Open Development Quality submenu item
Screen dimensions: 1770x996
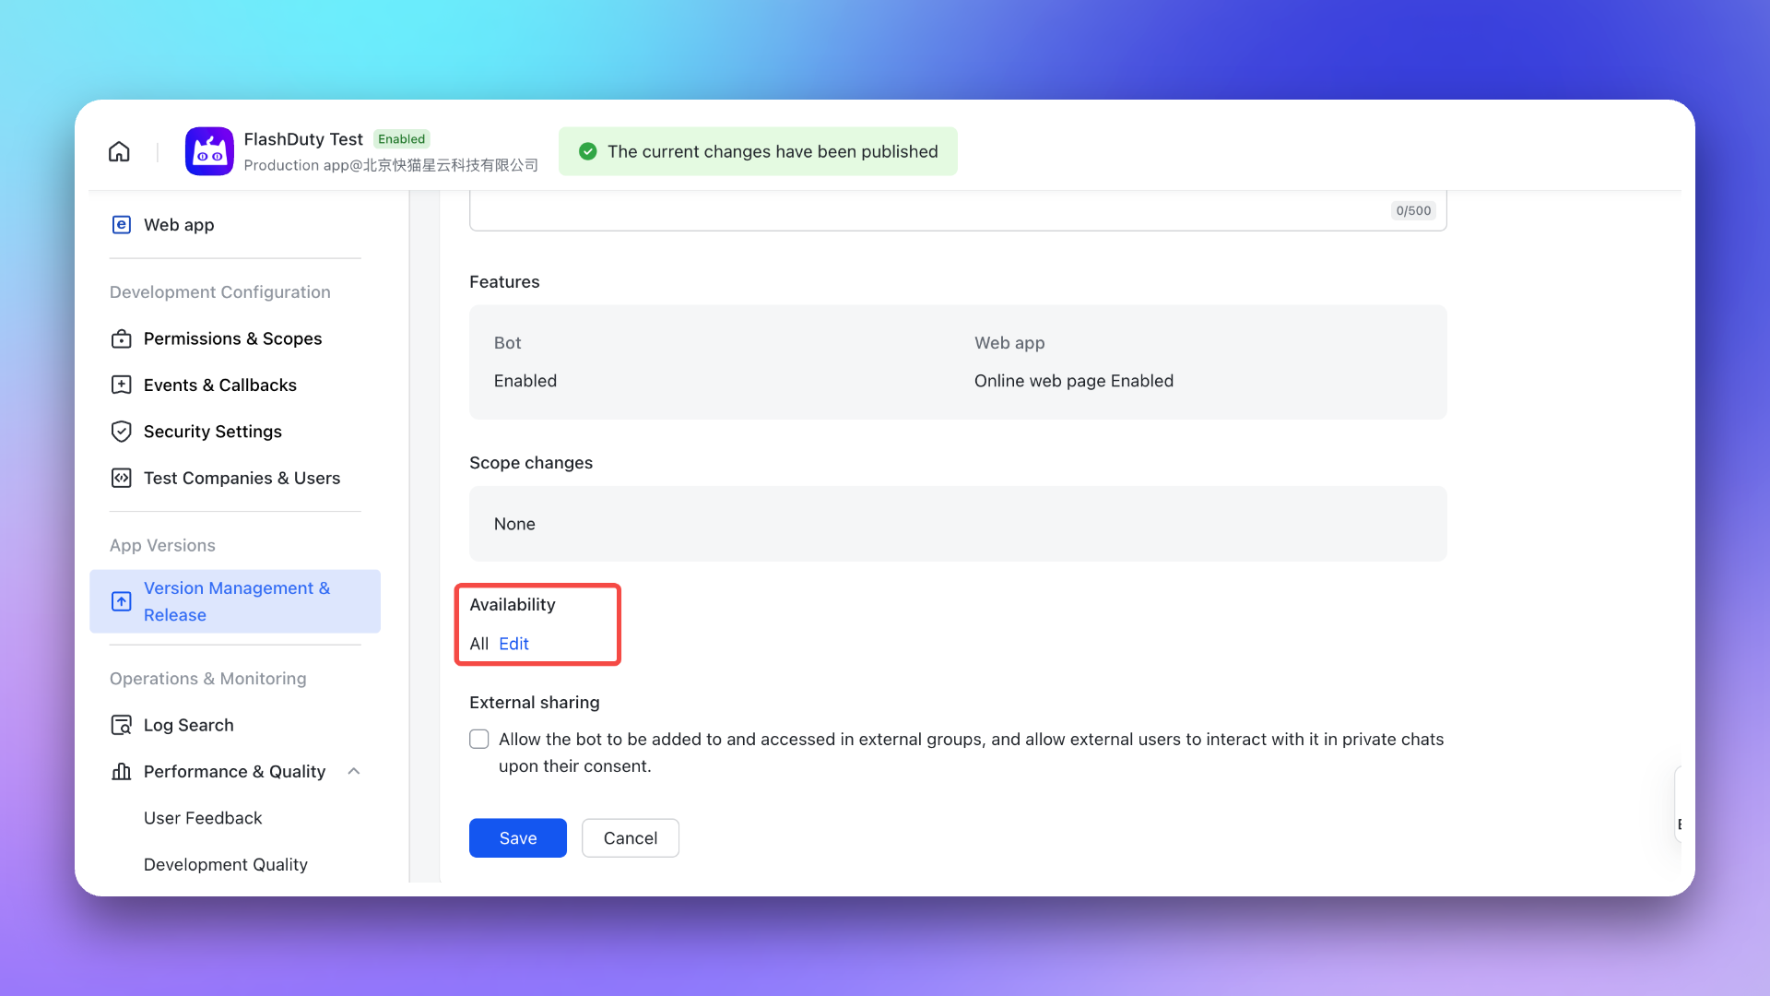pyautogui.click(x=225, y=865)
